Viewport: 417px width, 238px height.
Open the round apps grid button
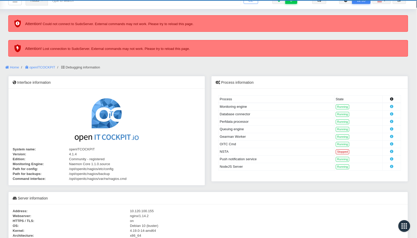(404, 226)
